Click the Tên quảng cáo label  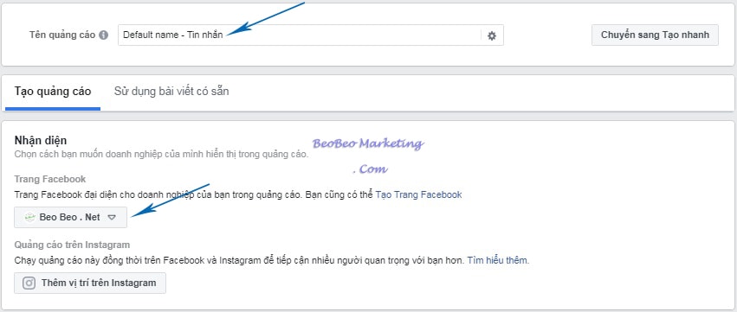[62, 35]
